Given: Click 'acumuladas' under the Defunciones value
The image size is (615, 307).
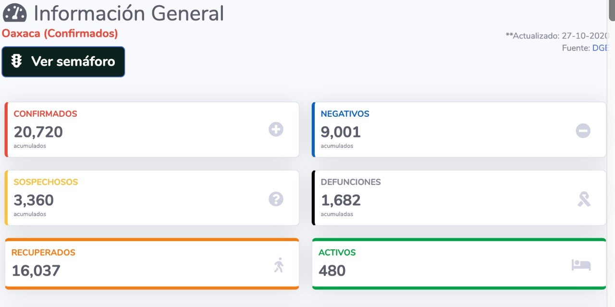Looking at the screenshot, I should (337, 214).
